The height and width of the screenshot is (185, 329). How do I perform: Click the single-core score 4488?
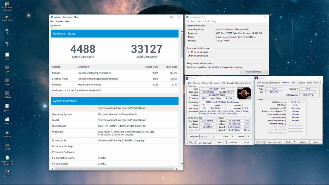(x=83, y=49)
